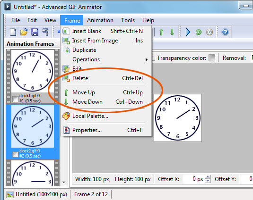Screen dimensions: 253x200
Task: Open the View menu
Action: tap(50, 20)
